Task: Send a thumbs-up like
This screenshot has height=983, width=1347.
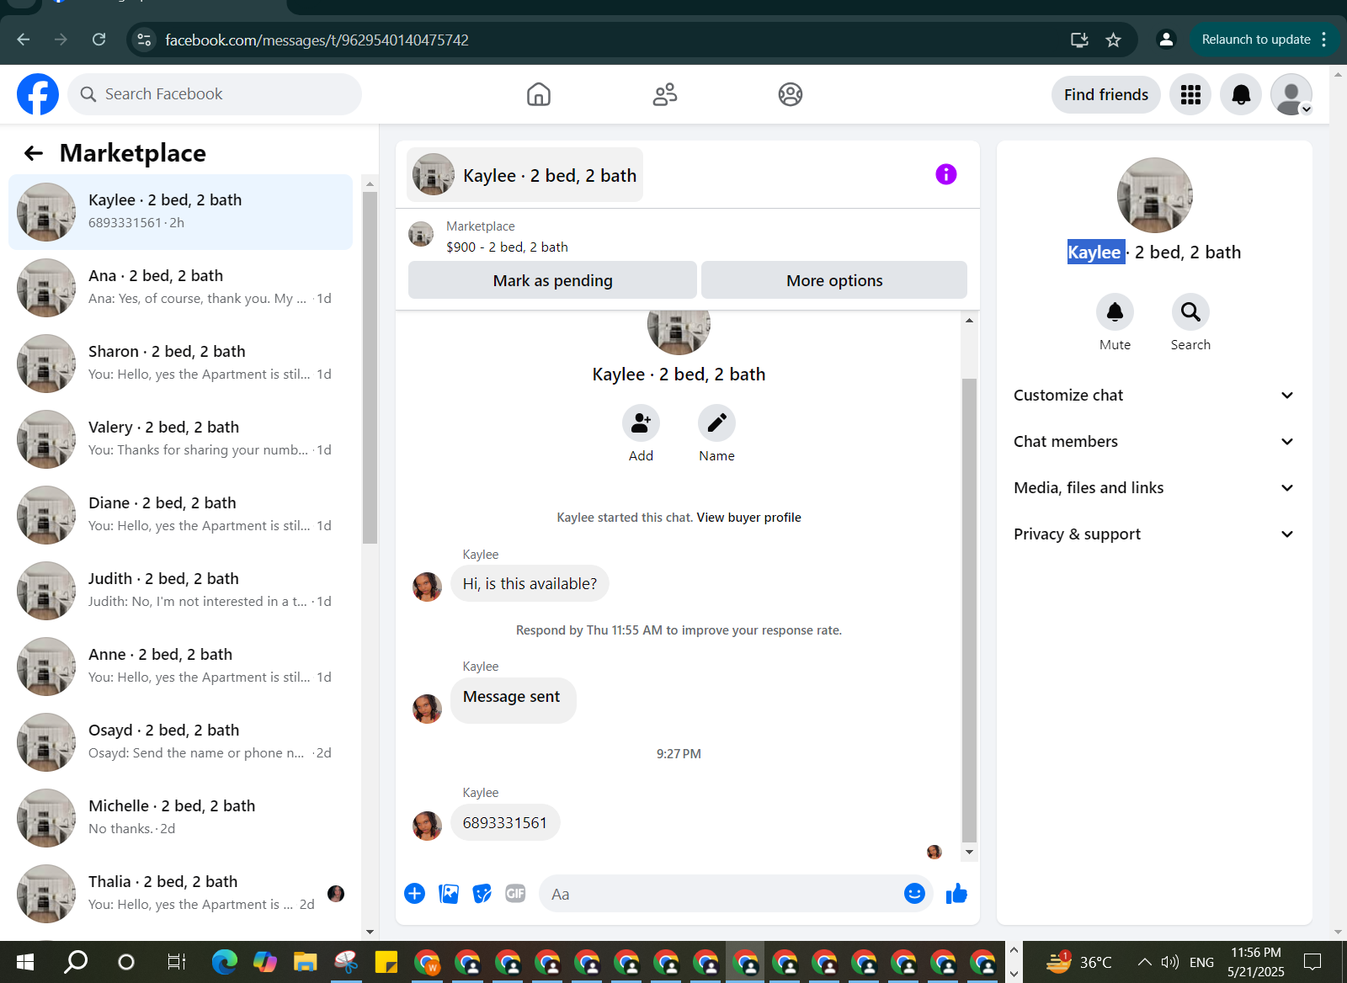Action: coord(956,894)
